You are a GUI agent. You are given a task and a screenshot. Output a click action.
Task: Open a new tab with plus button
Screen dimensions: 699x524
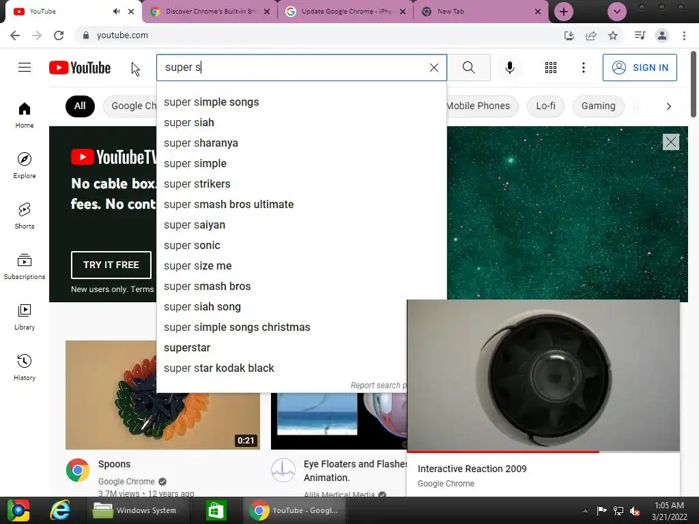click(563, 12)
